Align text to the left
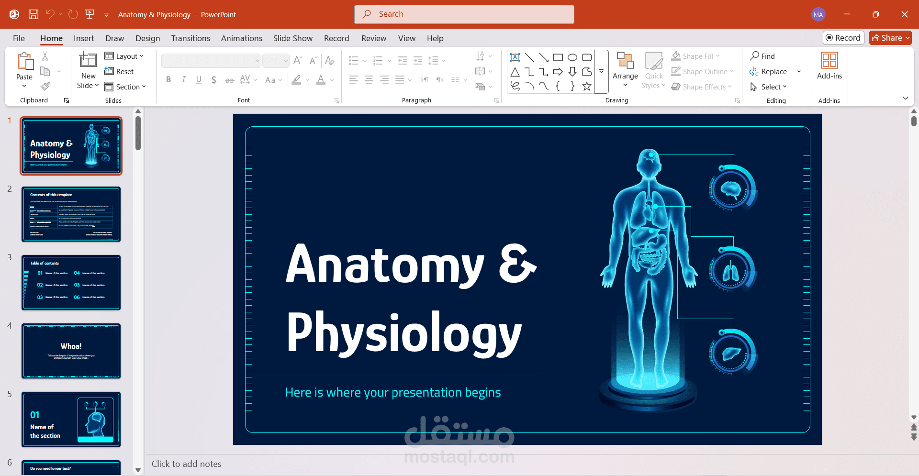 [x=354, y=80]
